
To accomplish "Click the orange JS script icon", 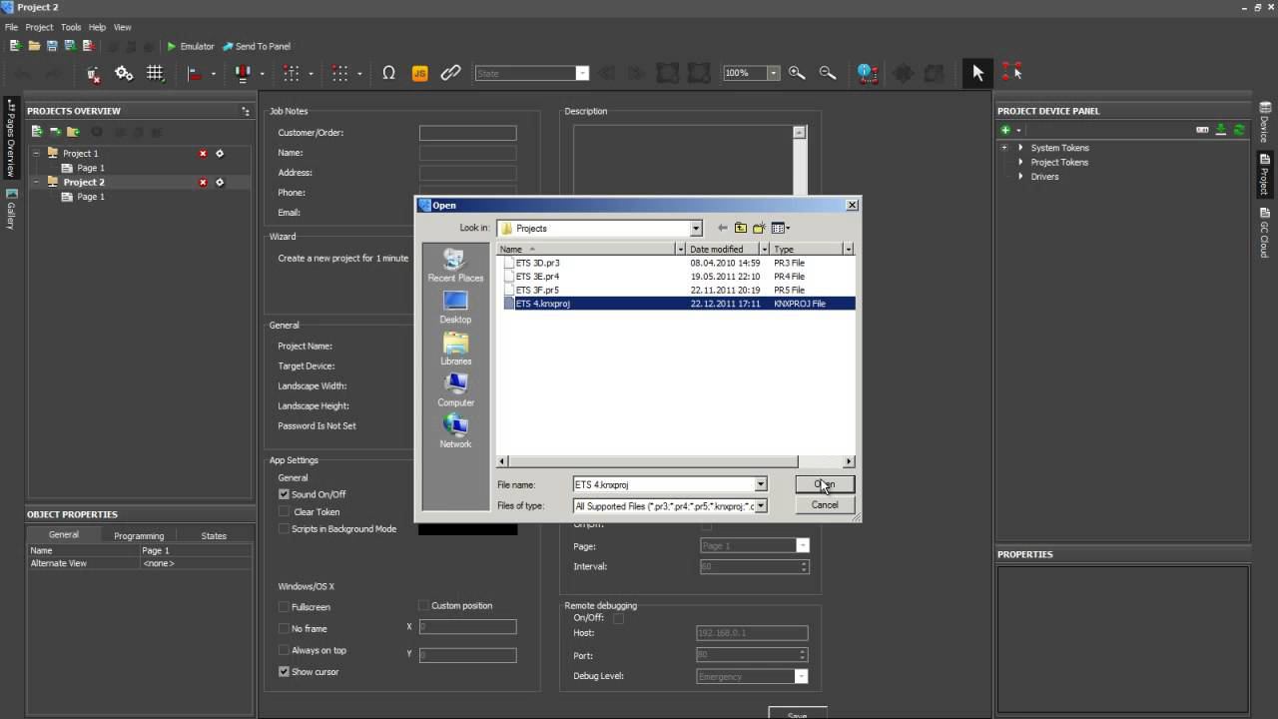I will [420, 73].
